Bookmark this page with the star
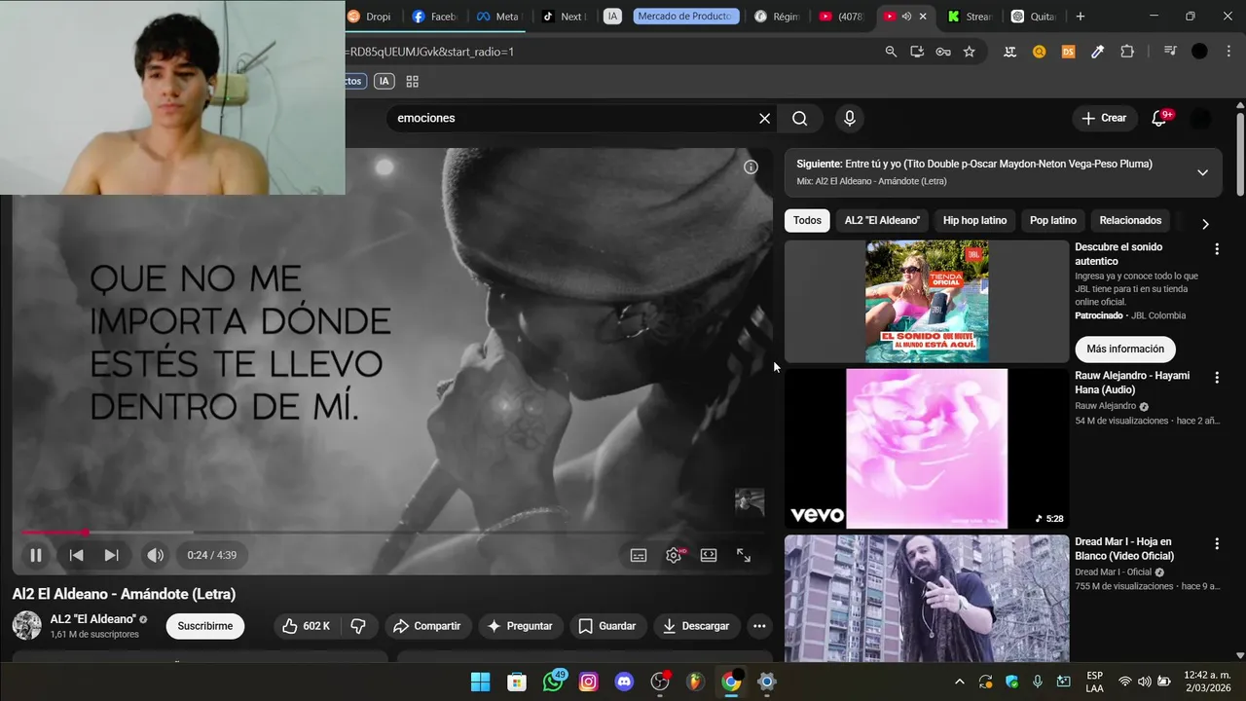 tap(969, 52)
